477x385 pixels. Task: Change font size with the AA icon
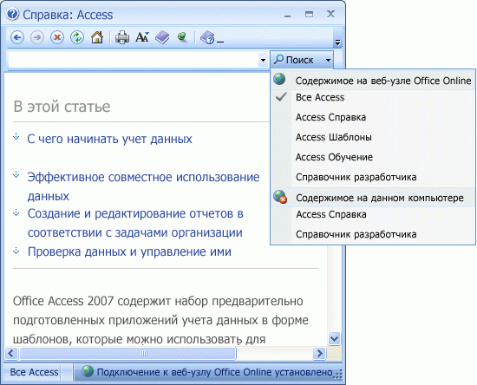(142, 37)
